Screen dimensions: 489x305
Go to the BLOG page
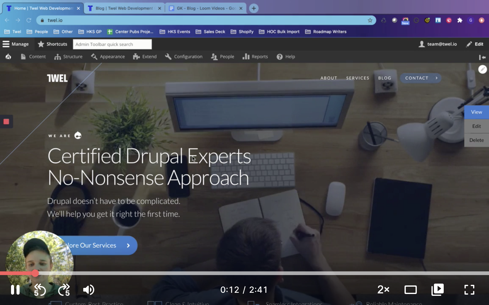[385, 78]
